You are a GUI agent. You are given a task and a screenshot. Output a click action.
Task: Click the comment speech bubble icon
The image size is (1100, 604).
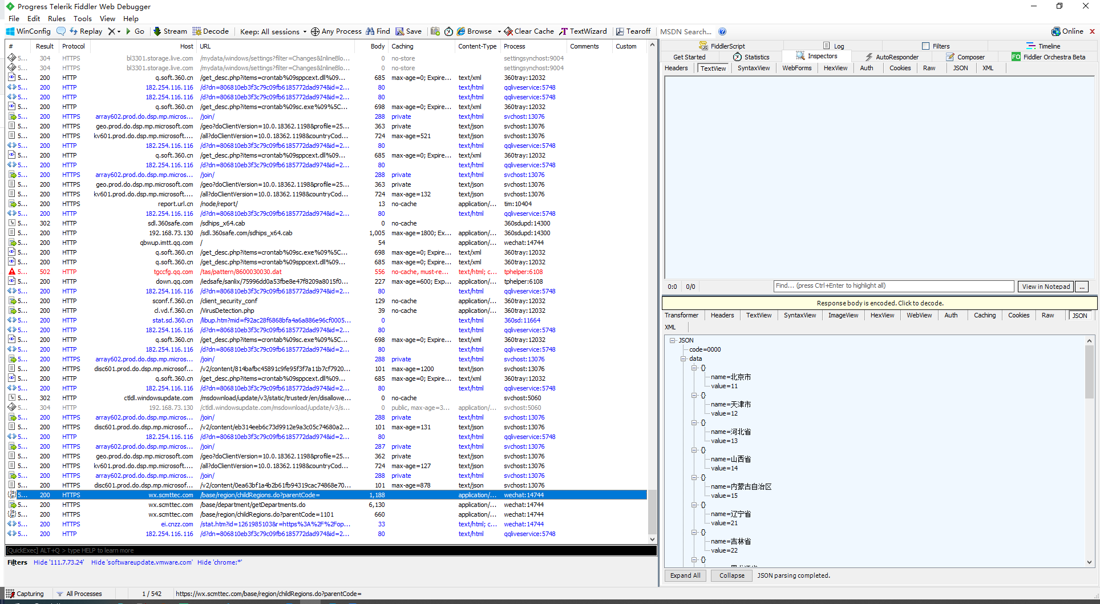coord(61,31)
